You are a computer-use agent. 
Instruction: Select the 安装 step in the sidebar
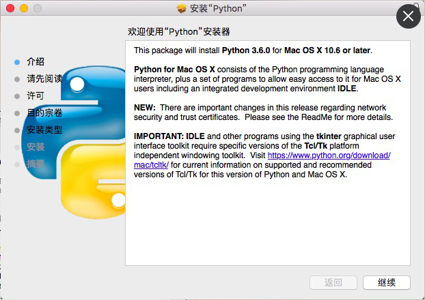tap(36, 147)
